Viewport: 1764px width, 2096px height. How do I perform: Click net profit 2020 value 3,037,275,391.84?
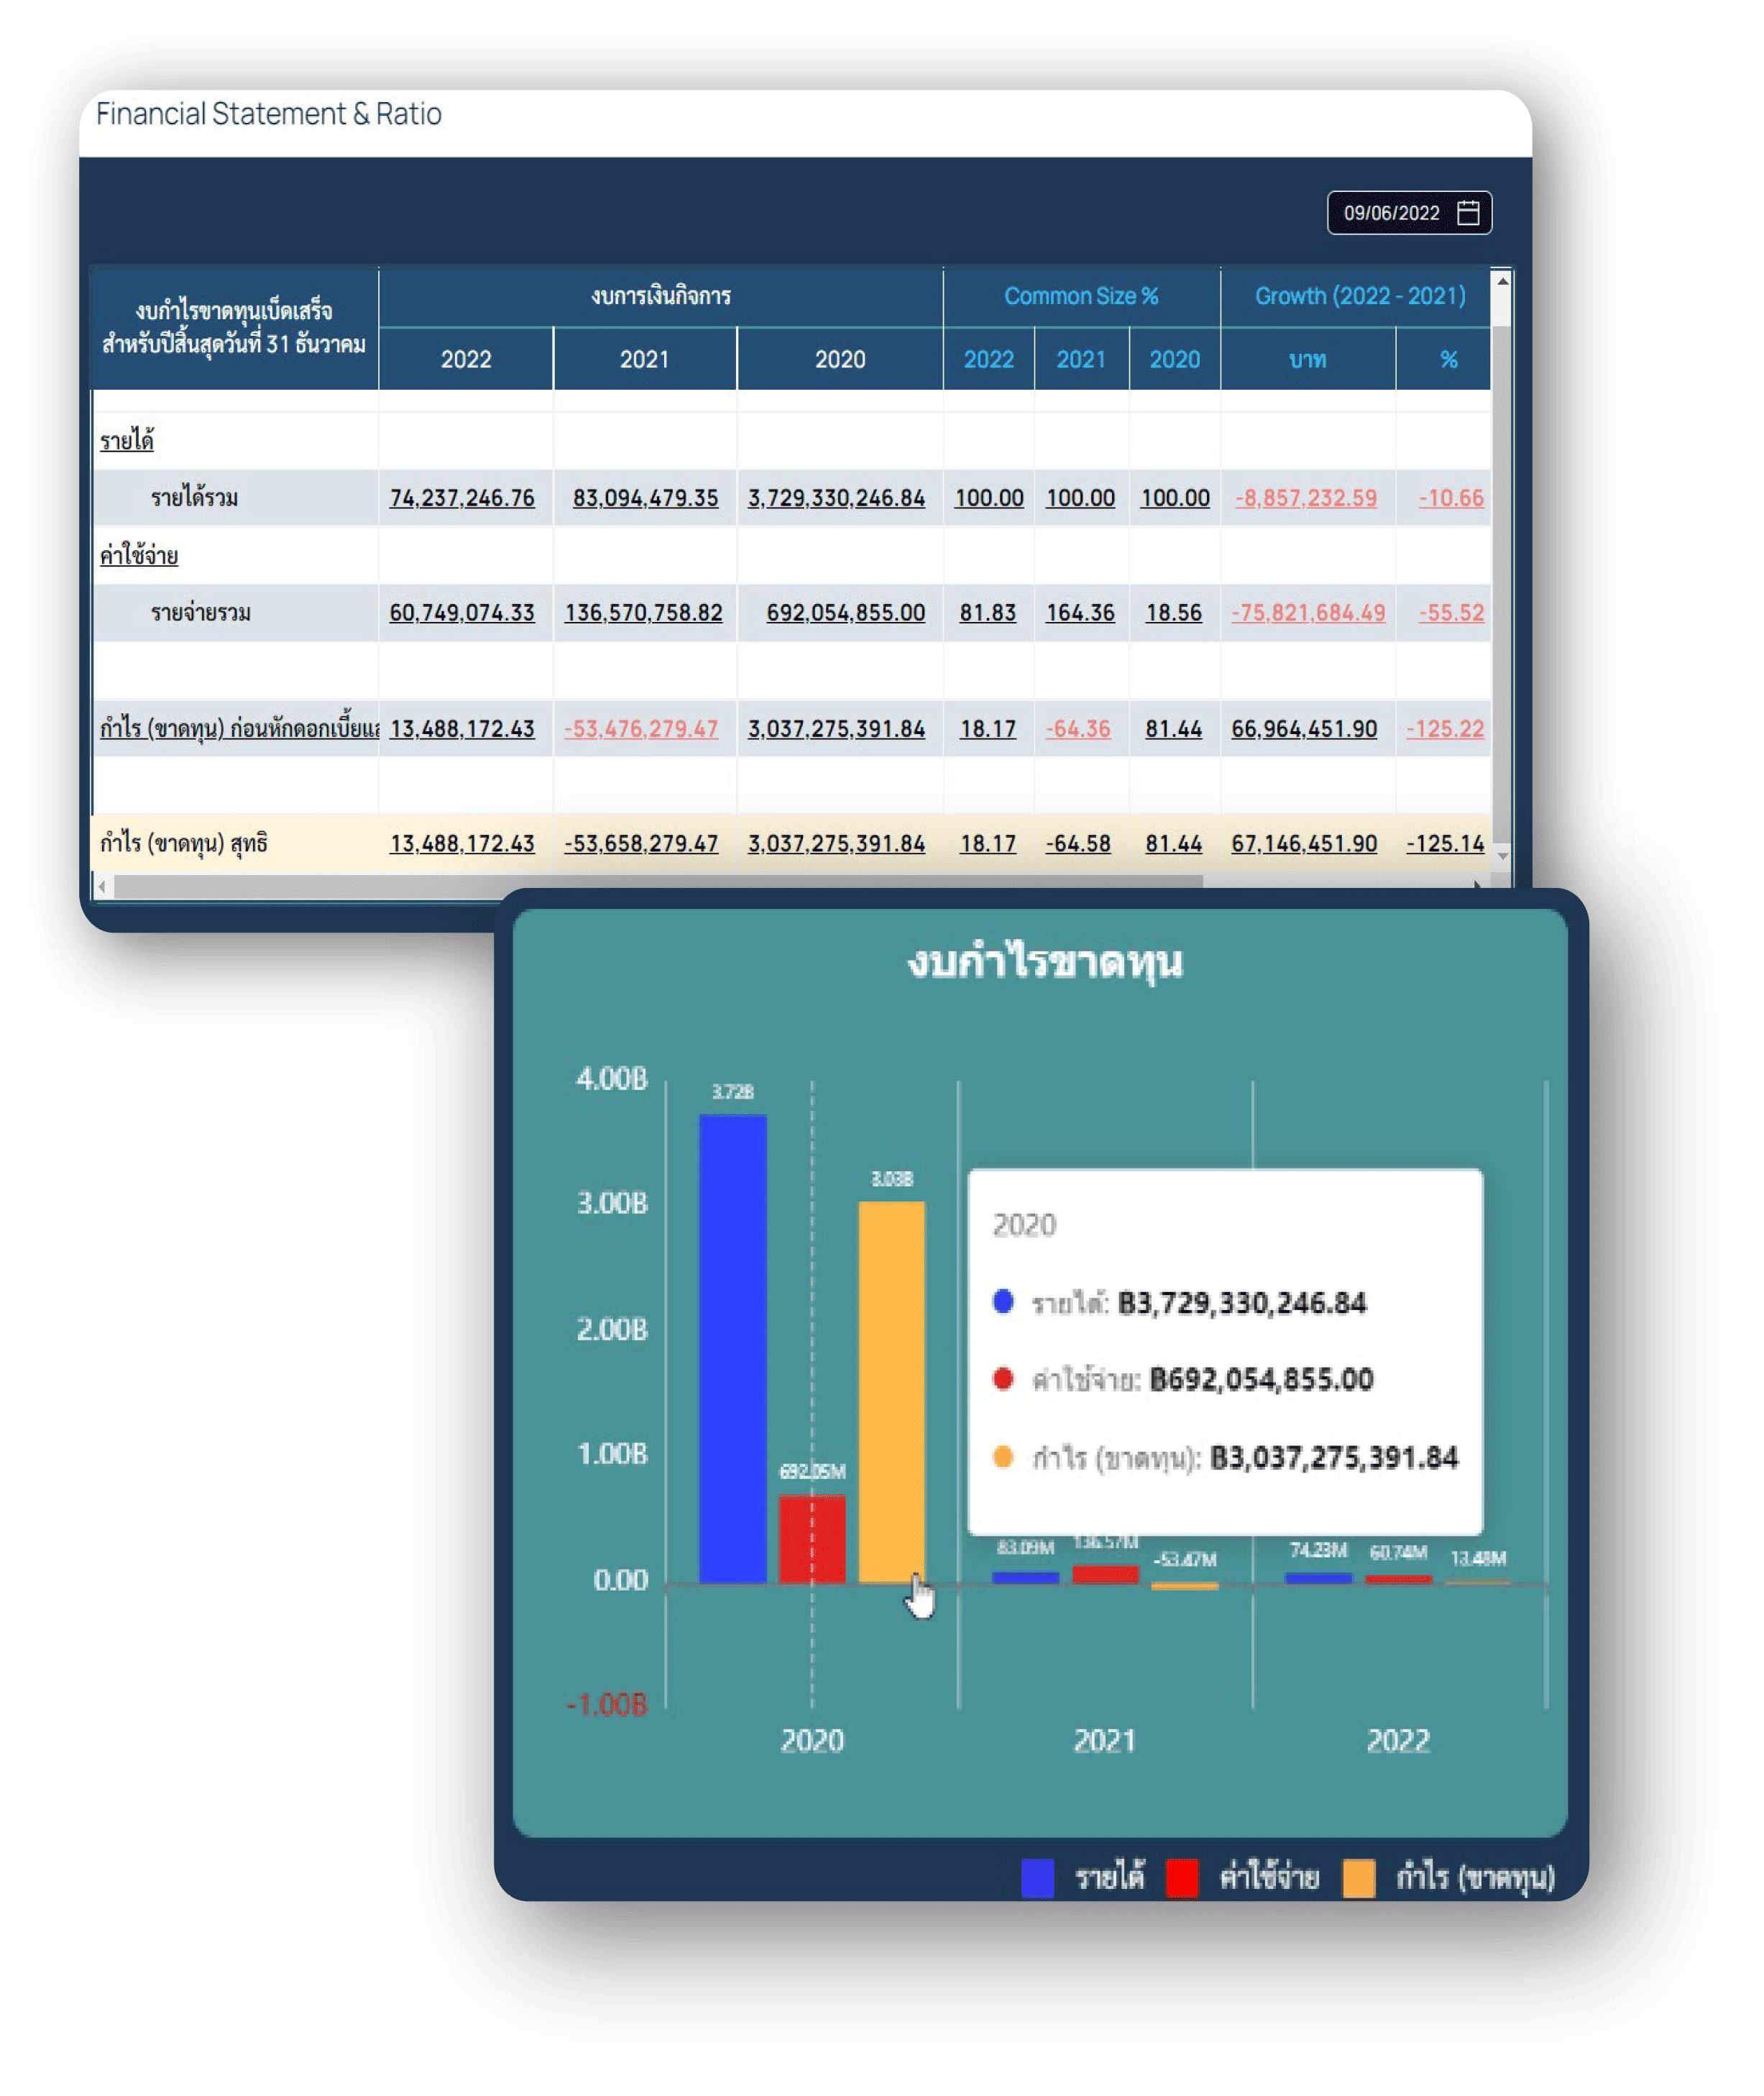coord(836,843)
